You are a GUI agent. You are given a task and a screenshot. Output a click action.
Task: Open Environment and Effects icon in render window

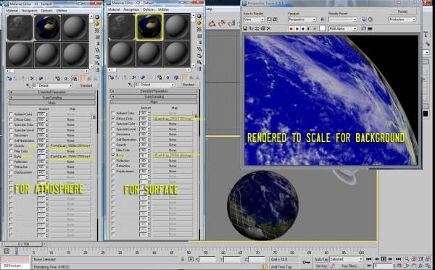pyautogui.click(x=370, y=20)
